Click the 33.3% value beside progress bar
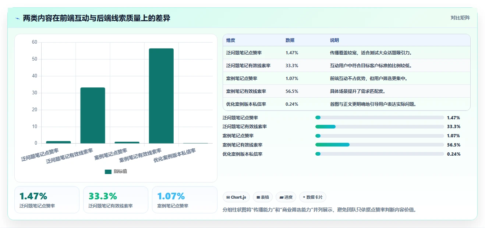Image resolution: width=485 pixels, height=228 pixels. click(x=453, y=127)
